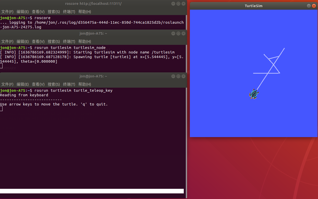
Task: Open 编辑(E) menu in teleop_key terminal
Action: point(23,84)
